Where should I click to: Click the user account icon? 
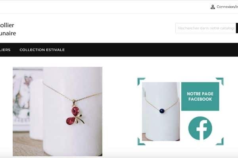(x=213, y=7)
